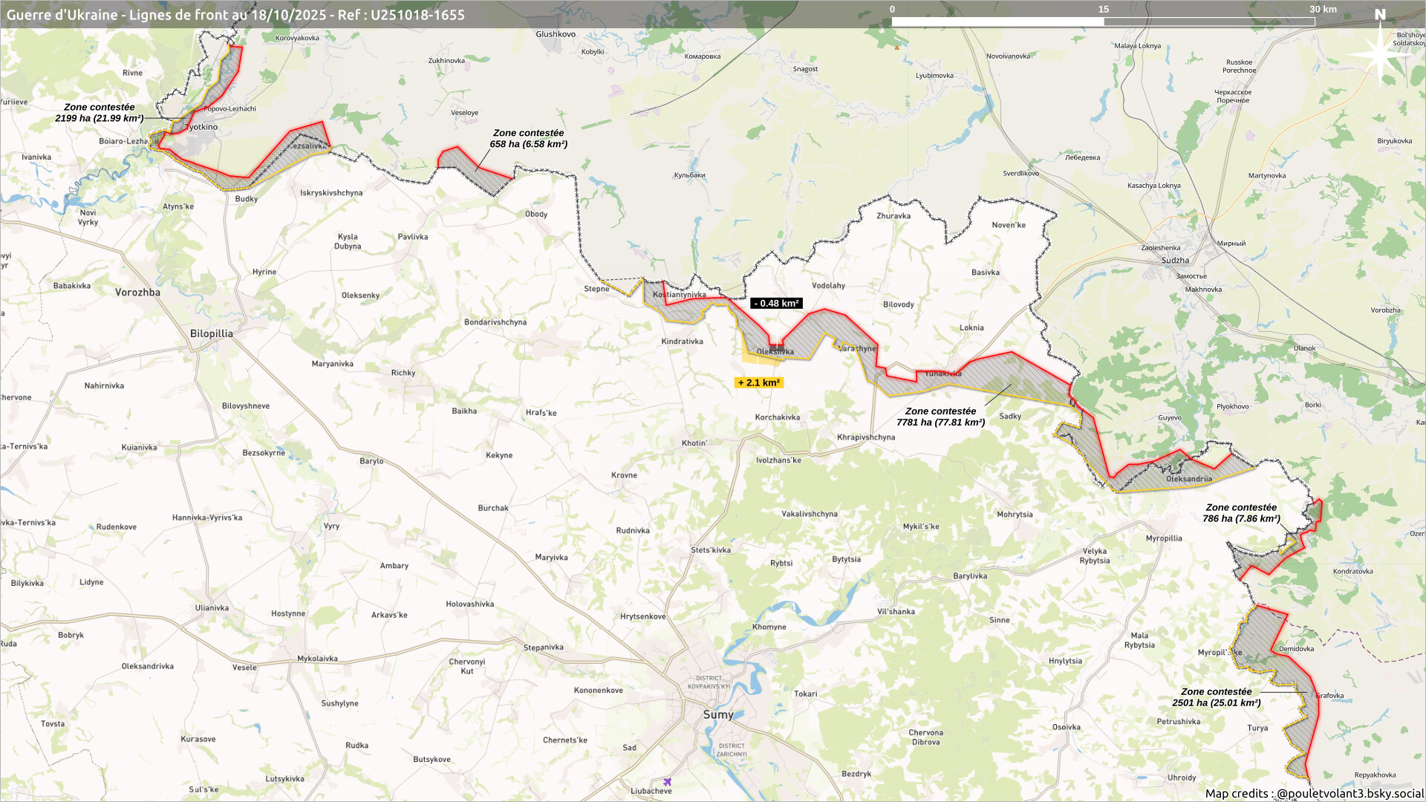Click the 'Zone contestée 2501 ha' label
1426x802 pixels.
pyautogui.click(x=1216, y=697)
